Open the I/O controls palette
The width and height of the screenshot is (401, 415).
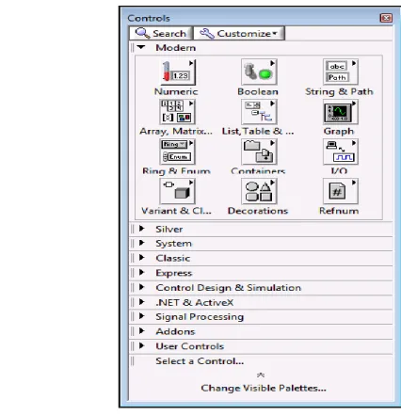point(341,152)
